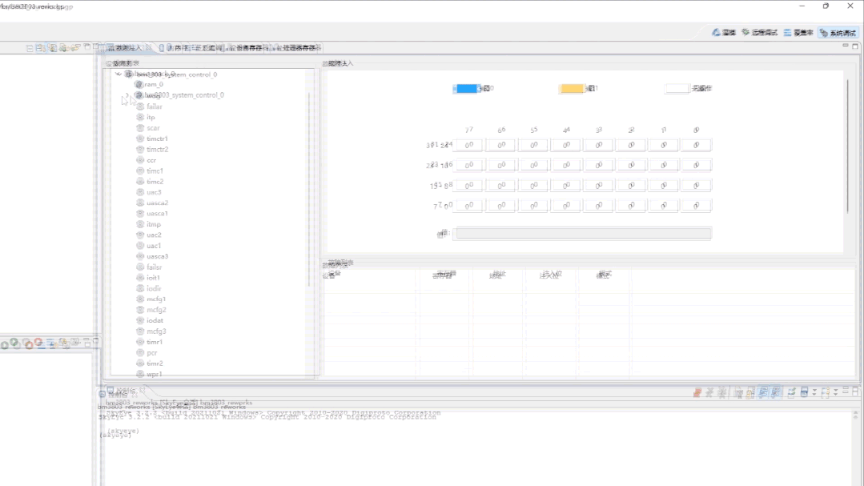Switch to the 设备寄存器 tab
This screenshot has height=486, width=864.
(247, 48)
